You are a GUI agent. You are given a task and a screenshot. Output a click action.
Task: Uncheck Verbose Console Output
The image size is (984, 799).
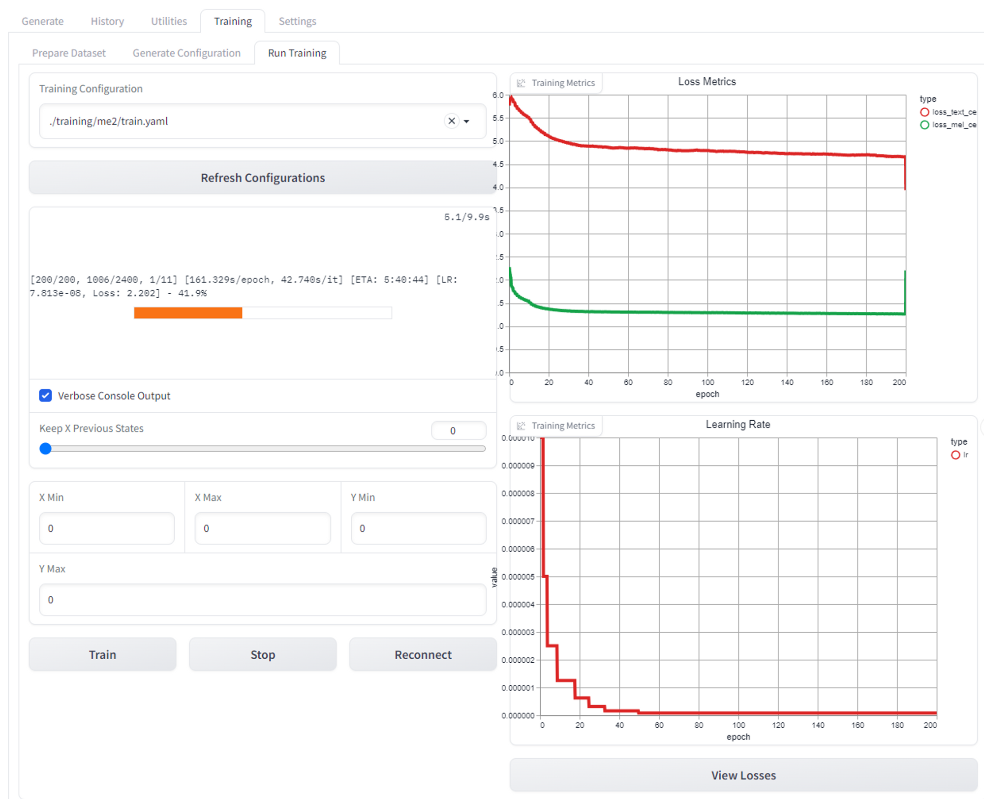pyautogui.click(x=45, y=396)
